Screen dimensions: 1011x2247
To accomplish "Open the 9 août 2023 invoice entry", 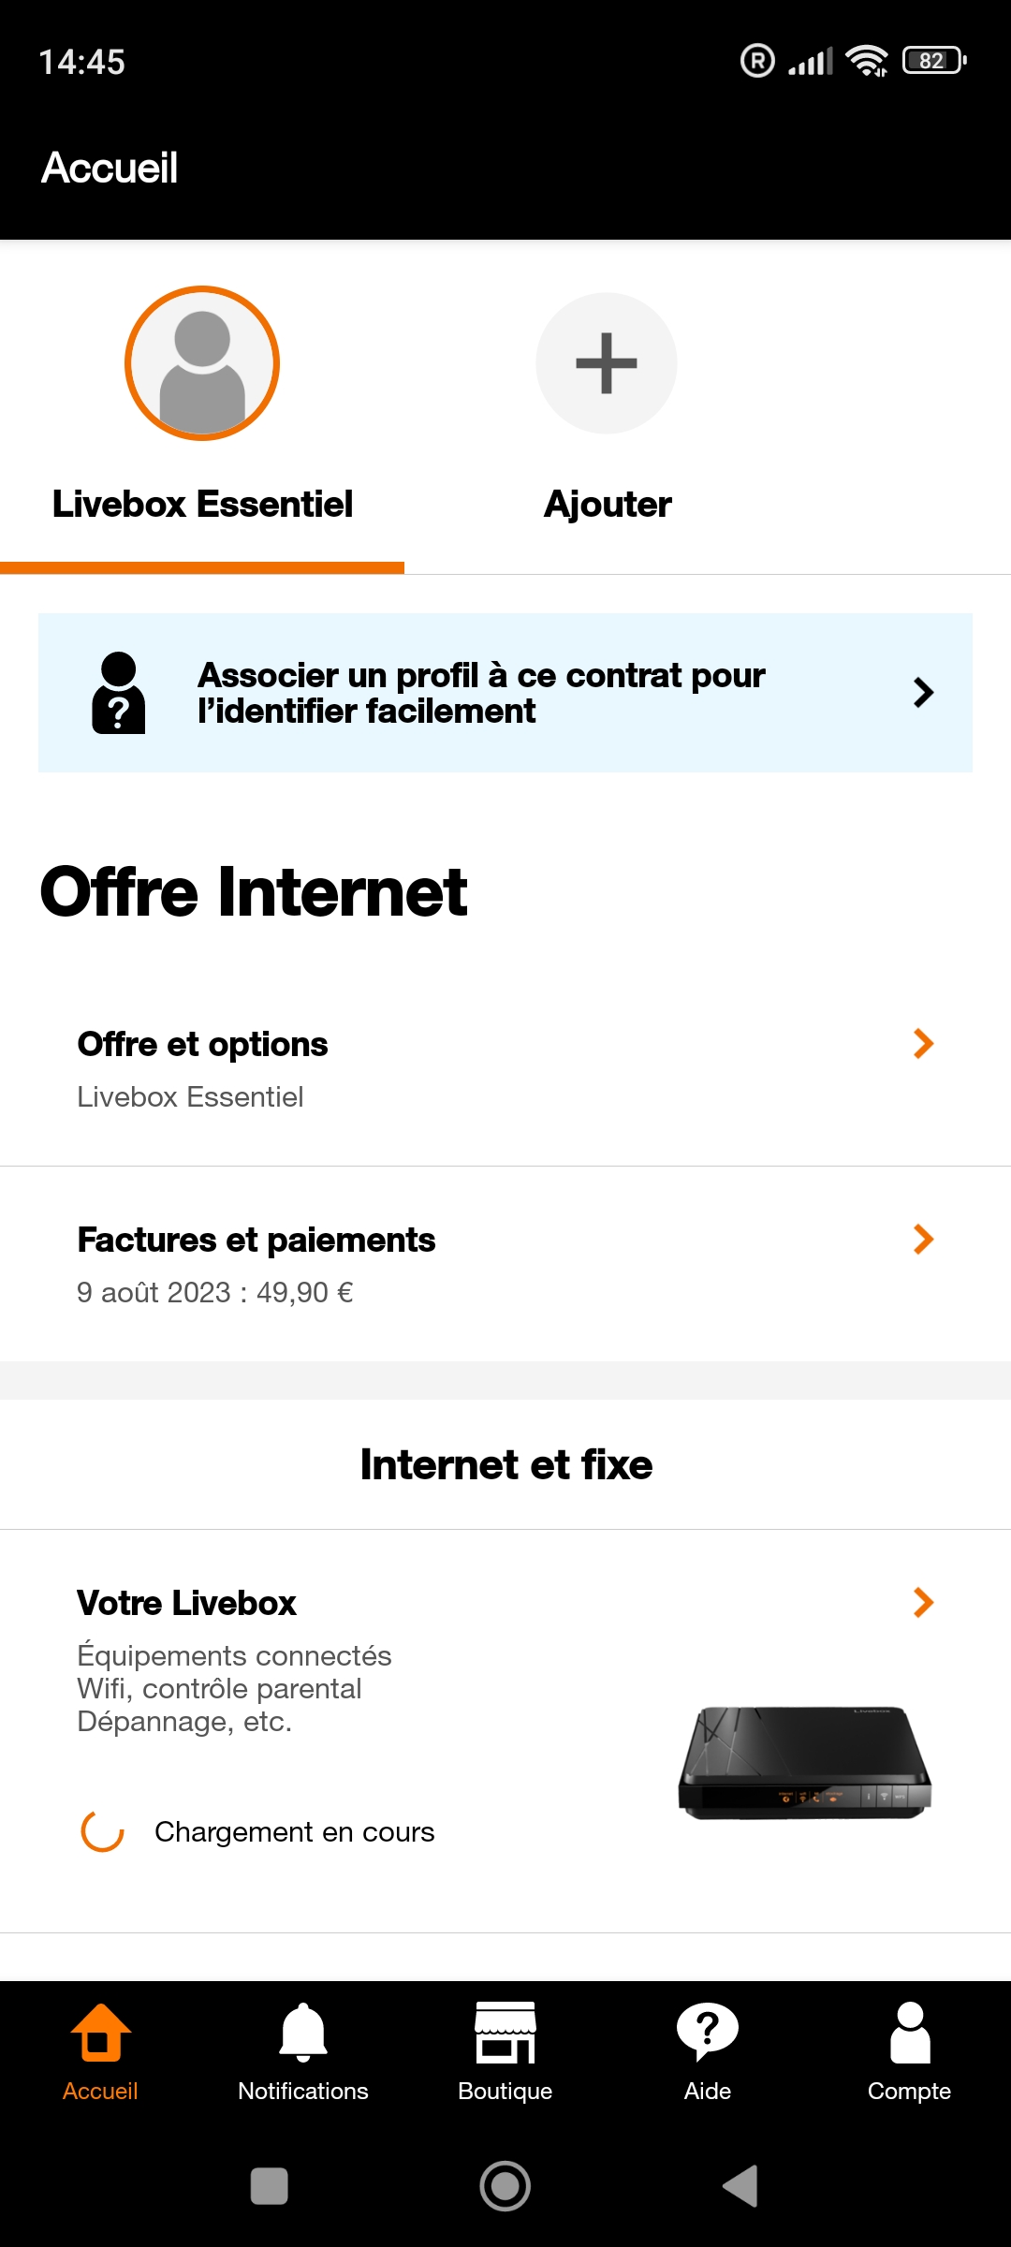I will (215, 1292).
